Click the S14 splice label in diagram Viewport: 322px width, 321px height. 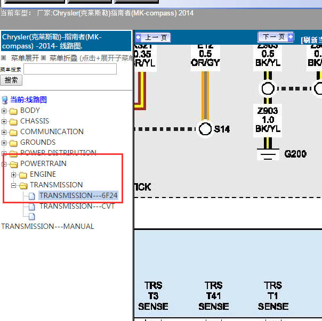coord(222,129)
